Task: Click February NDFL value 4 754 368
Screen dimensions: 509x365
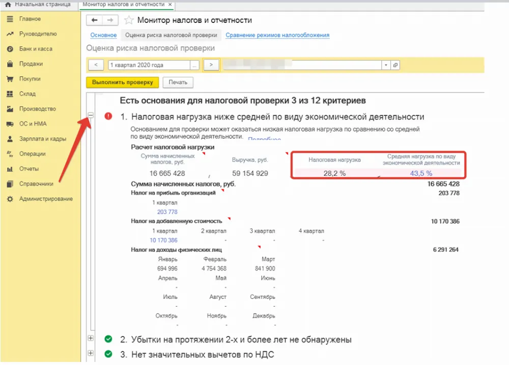Action: pyautogui.click(x=214, y=268)
